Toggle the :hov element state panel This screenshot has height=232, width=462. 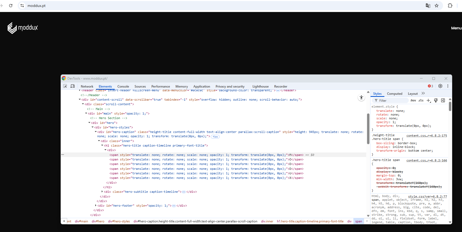coord(413,100)
